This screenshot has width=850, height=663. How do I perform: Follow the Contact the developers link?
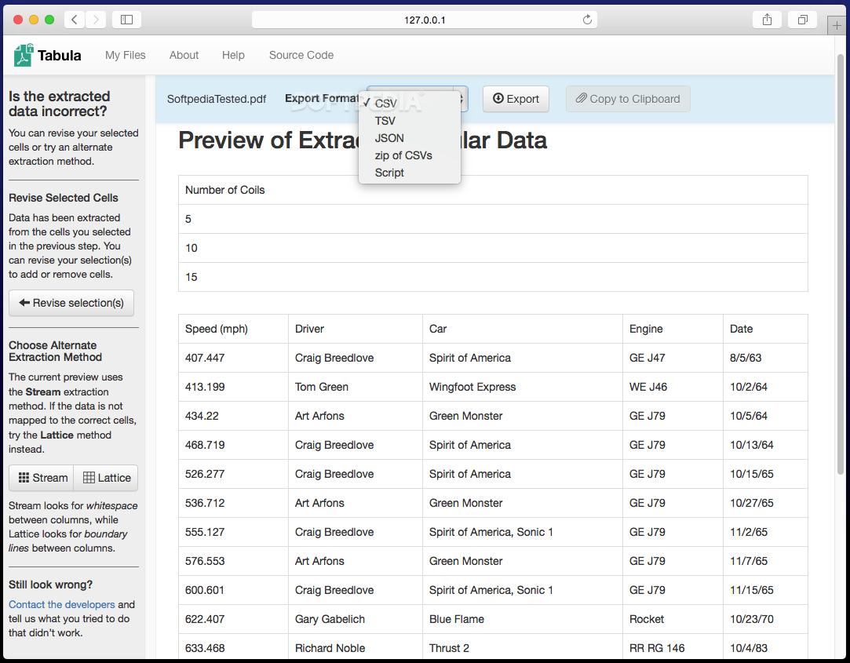click(62, 604)
